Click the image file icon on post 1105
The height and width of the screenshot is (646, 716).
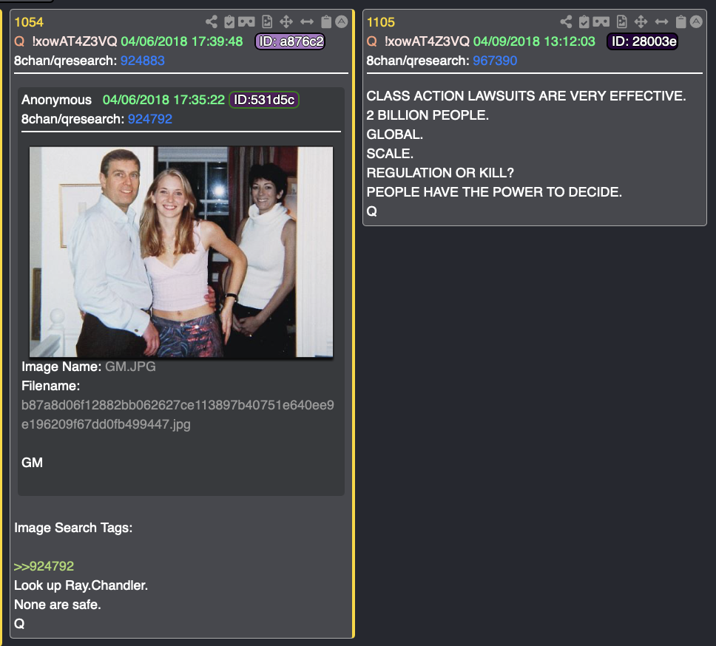[x=621, y=21]
